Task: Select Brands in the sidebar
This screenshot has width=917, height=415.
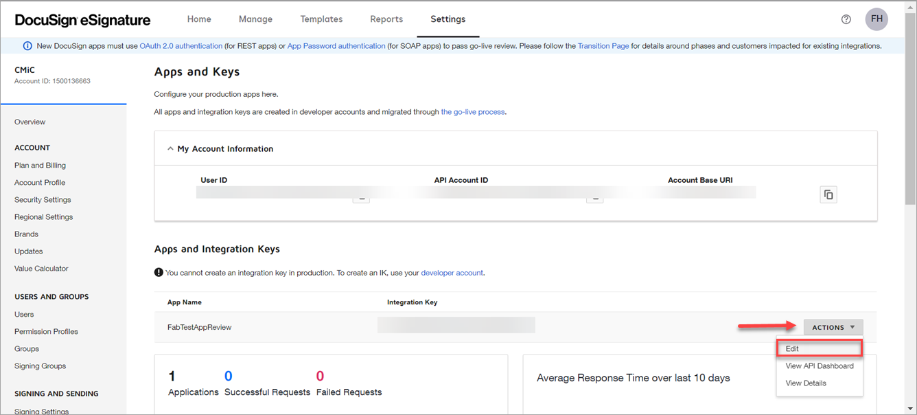Action: [x=26, y=234]
